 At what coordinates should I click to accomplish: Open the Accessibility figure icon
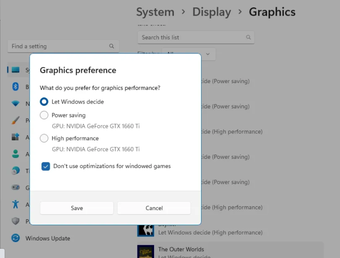tap(15, 204)
